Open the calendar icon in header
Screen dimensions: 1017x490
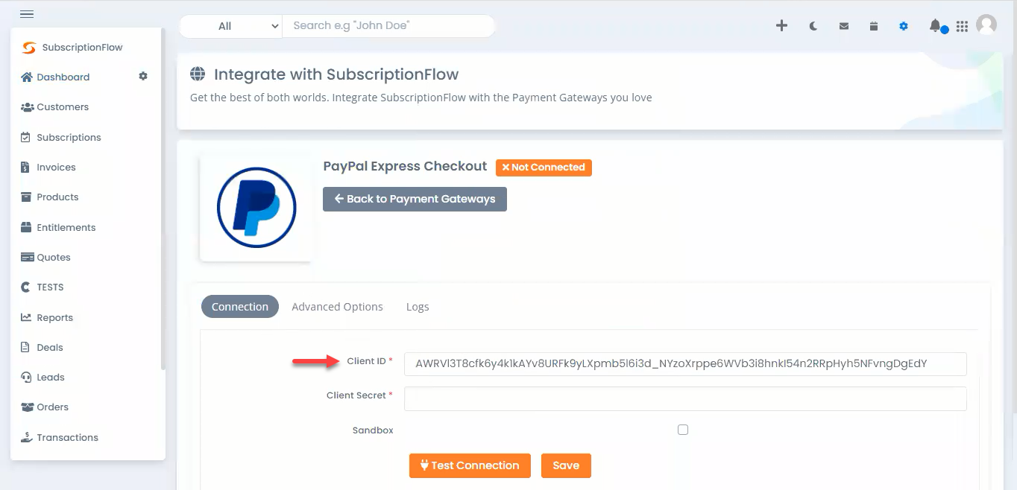[874, 26]
